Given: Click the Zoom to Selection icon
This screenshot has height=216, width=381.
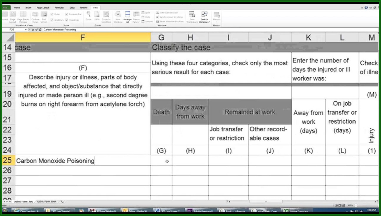Looking at the screenshot, I should point(106,15).
